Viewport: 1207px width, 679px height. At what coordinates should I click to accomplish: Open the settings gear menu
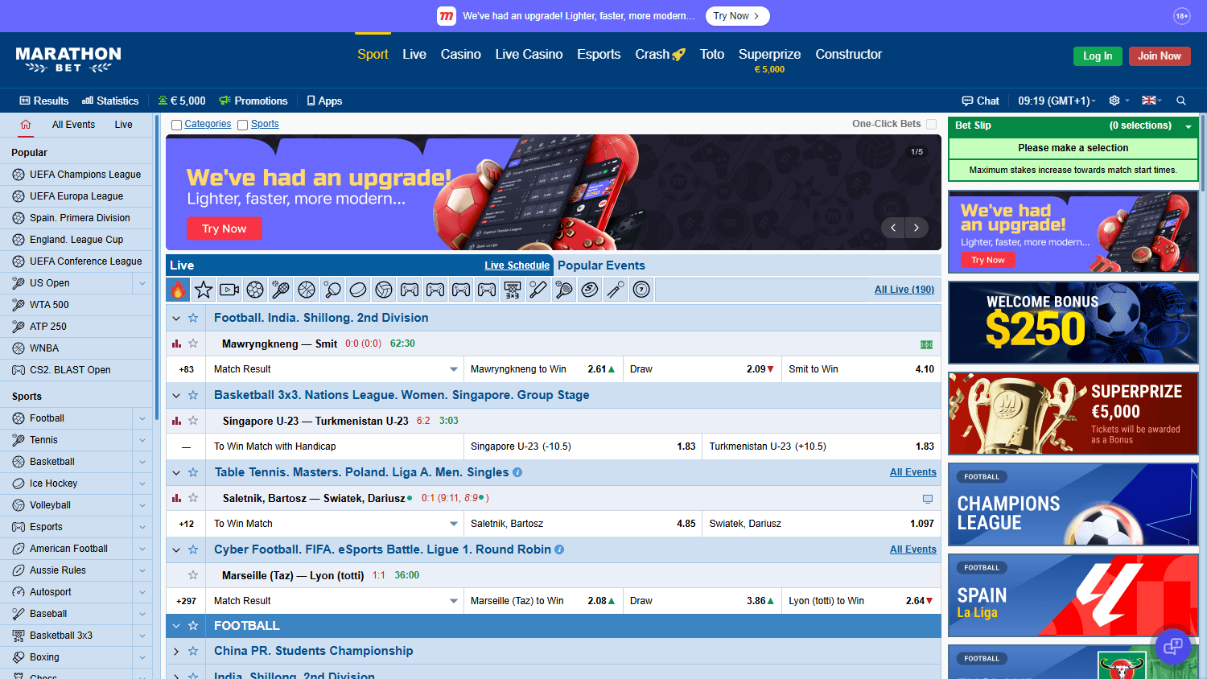(1114, 101)
